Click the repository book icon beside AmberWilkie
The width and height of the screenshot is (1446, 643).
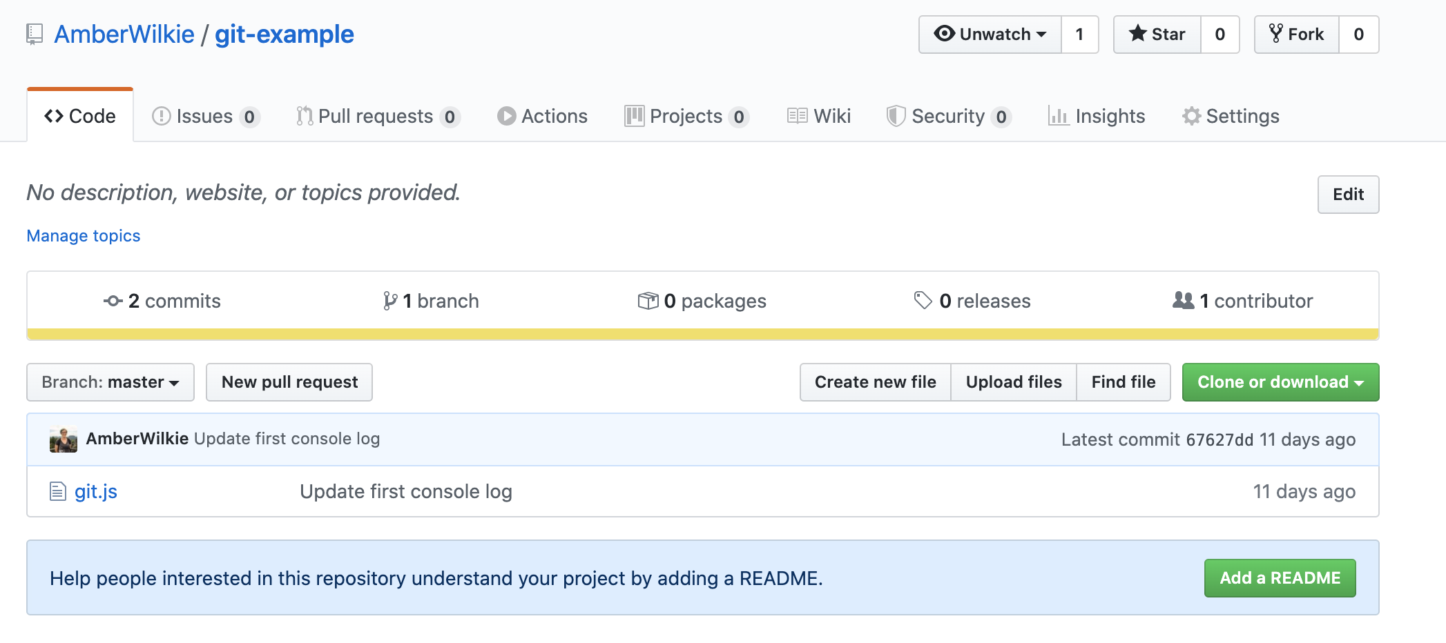pyautogui.click(x=35, y=34)
